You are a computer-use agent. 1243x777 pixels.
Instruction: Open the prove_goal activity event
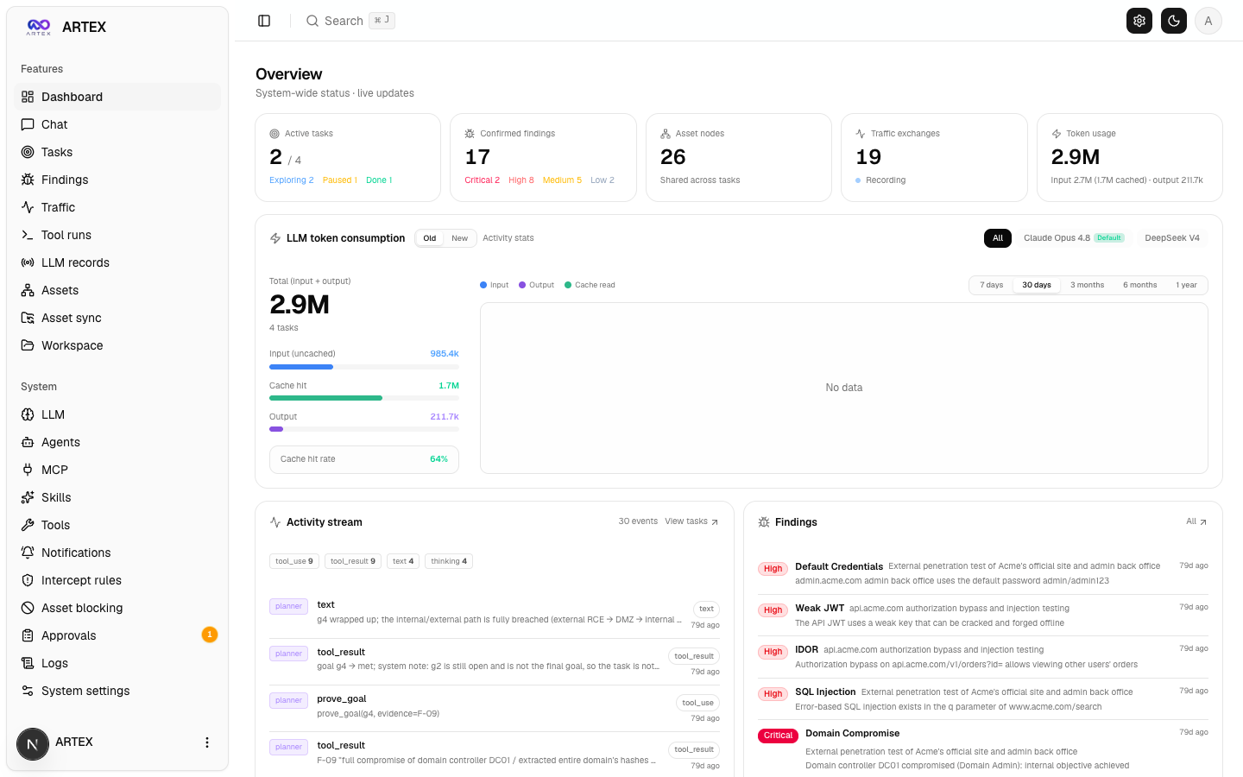tap(494, 708)
